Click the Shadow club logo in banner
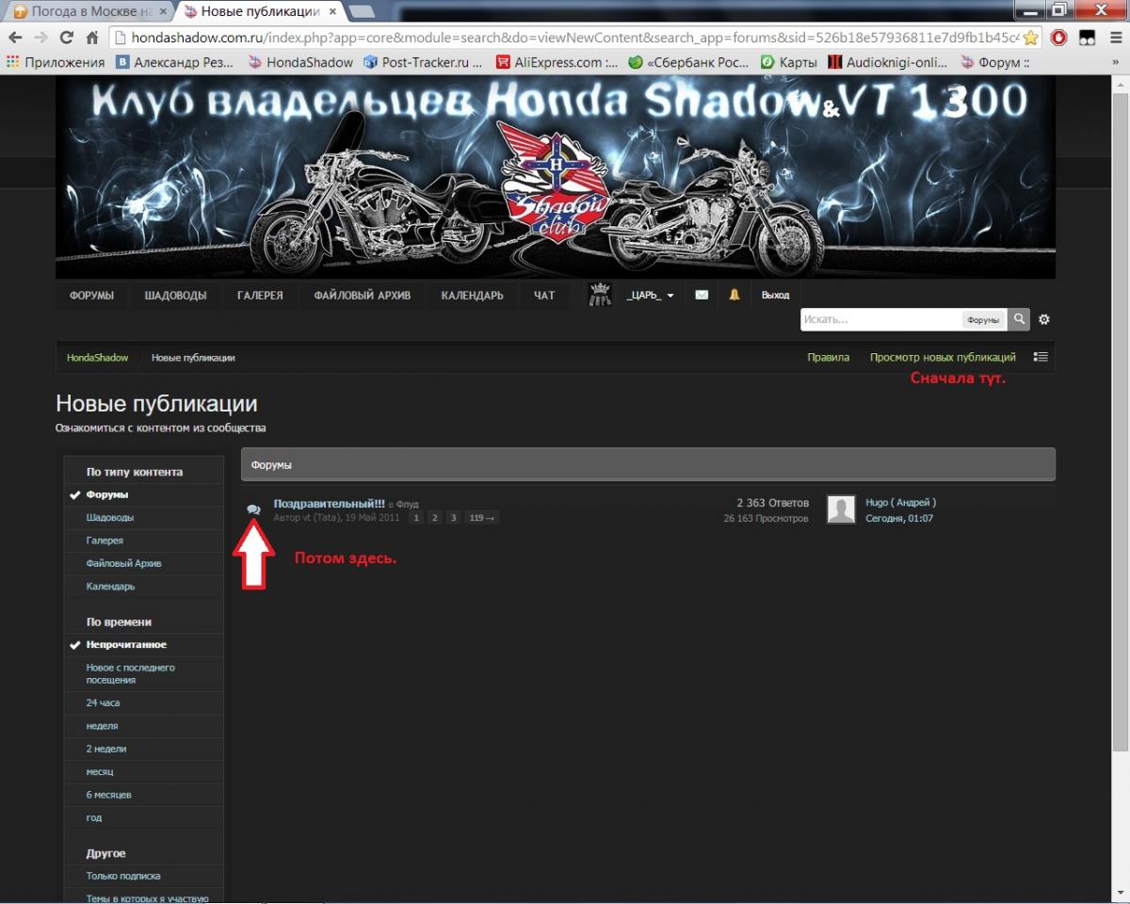Screen dimensions: 1130x904 557,184
